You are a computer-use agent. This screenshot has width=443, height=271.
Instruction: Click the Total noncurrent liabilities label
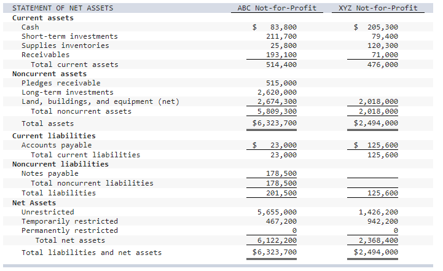92,183
